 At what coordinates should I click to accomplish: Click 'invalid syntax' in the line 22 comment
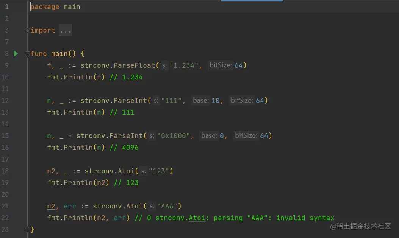coord(305,218)
